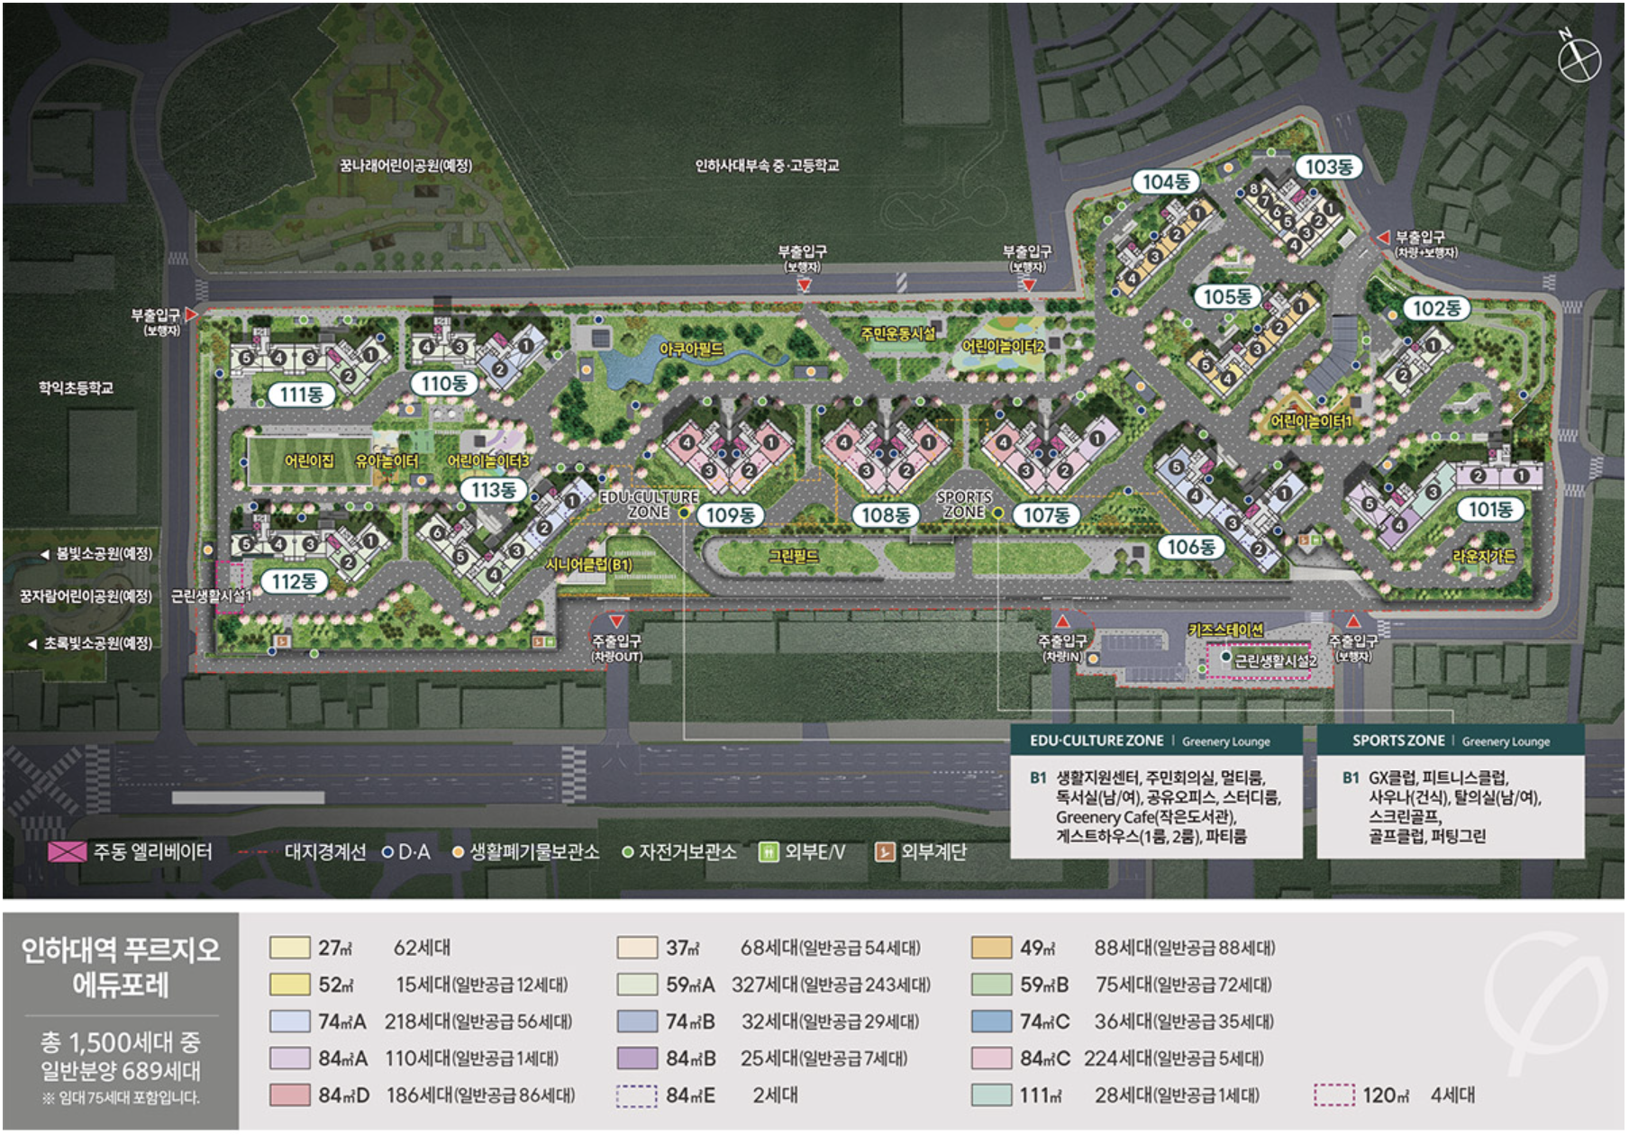Select the 외부E/V legend icon

point(769,852)
